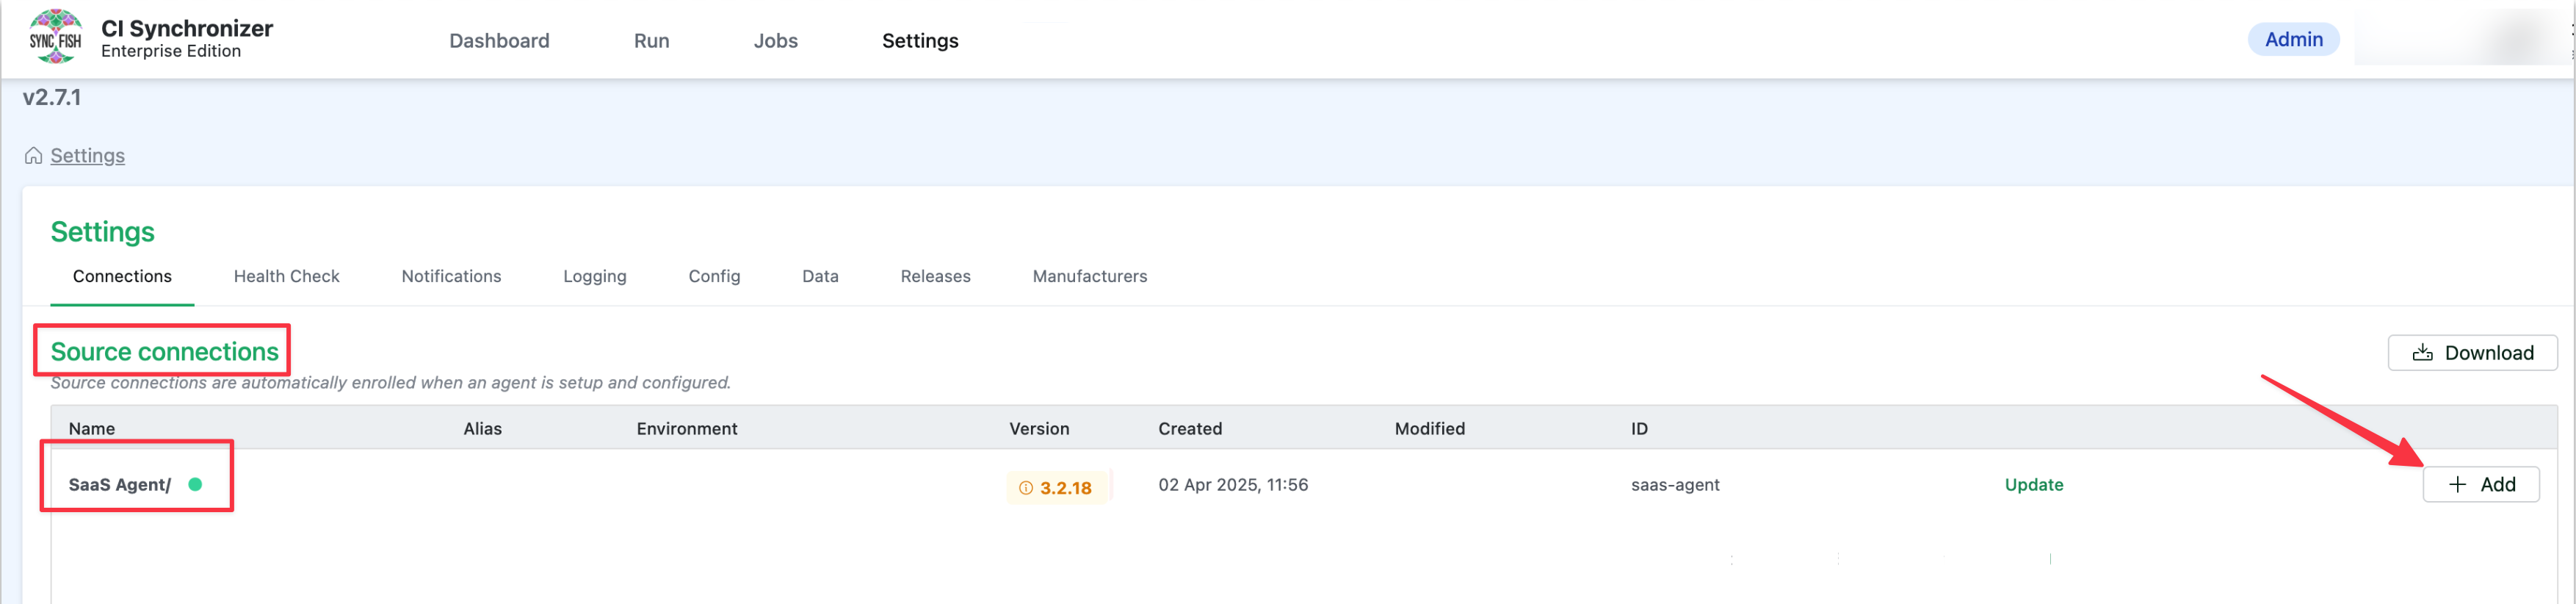Image resolution: width=2576 pixels, height=604 pixels.
Task: Click the green status dot for SaaS Agent
Action: 195,484
